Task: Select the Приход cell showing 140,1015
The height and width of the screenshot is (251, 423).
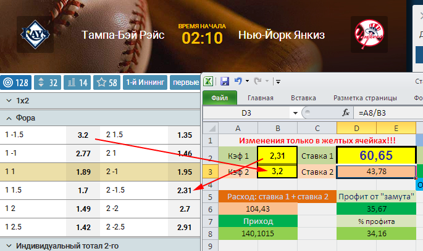Action: [258, 234]
